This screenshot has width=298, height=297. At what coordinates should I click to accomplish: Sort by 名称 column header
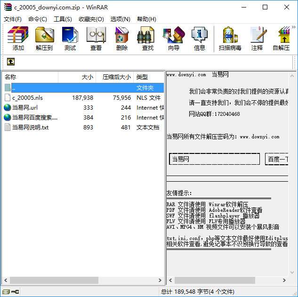point(31,77)
